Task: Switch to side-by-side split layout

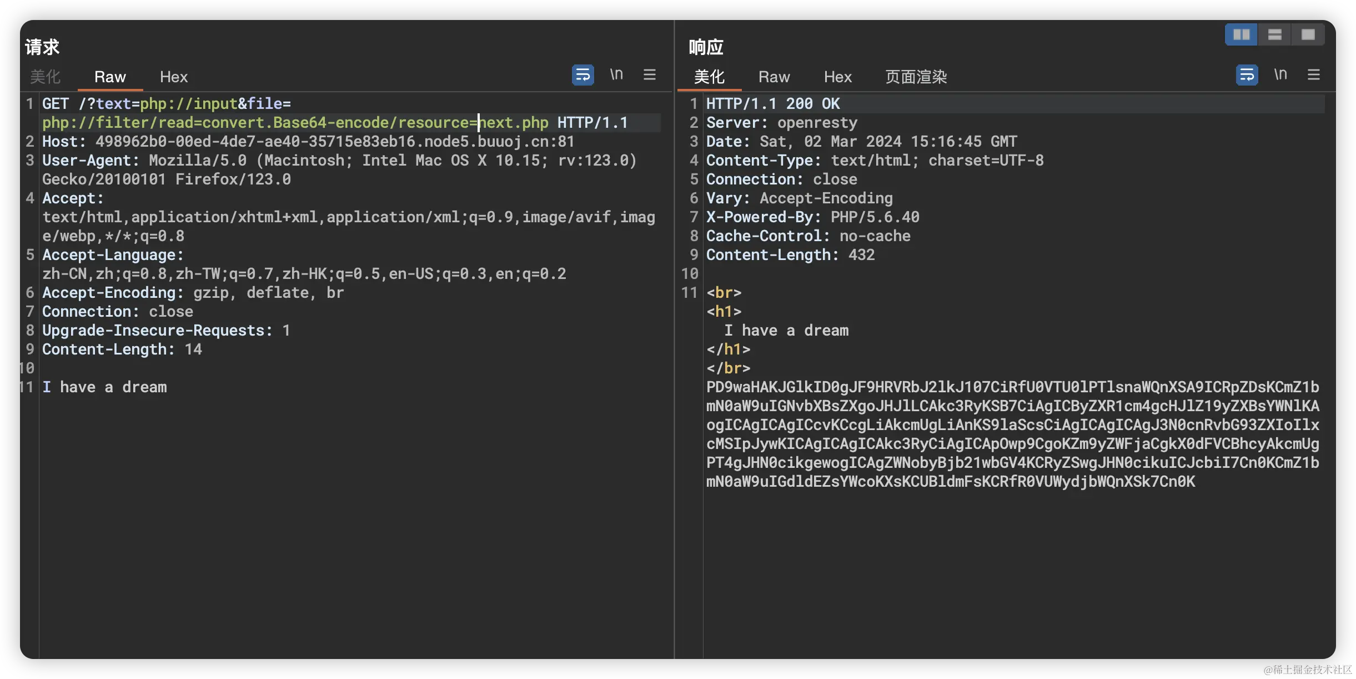Action: click(x=1241, y=35)
